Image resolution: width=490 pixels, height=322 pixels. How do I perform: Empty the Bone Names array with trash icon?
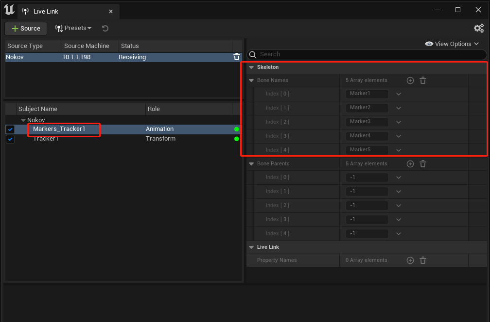pyautogui.click(x=423, y=80)
